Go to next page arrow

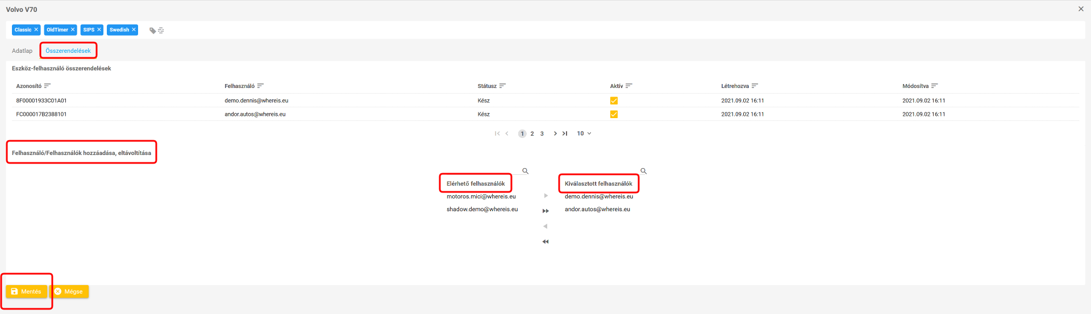pyautogui.click(x=555, y=133)
